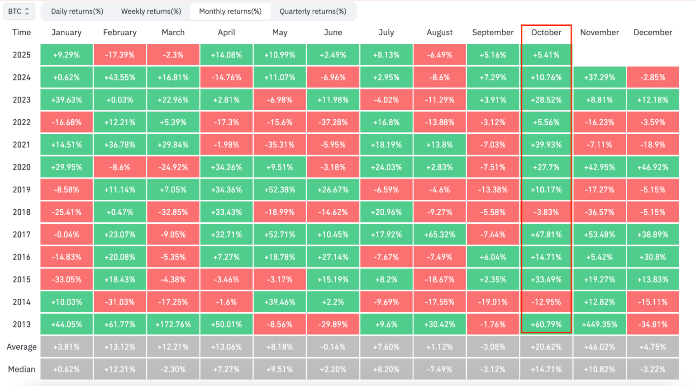Select the 2024 February +43.55% cell

pos(120,77)
